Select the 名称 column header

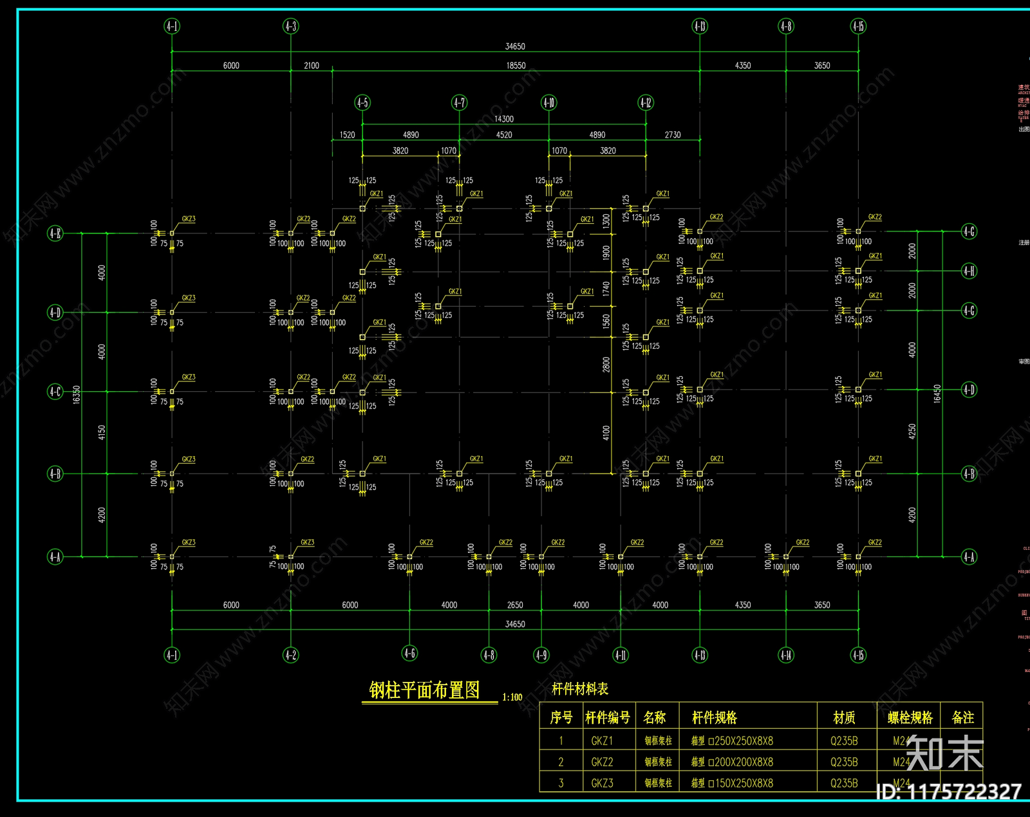[655, 717]
